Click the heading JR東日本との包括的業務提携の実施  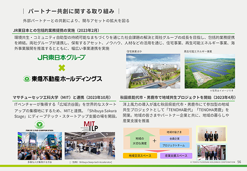pos(56,30)
